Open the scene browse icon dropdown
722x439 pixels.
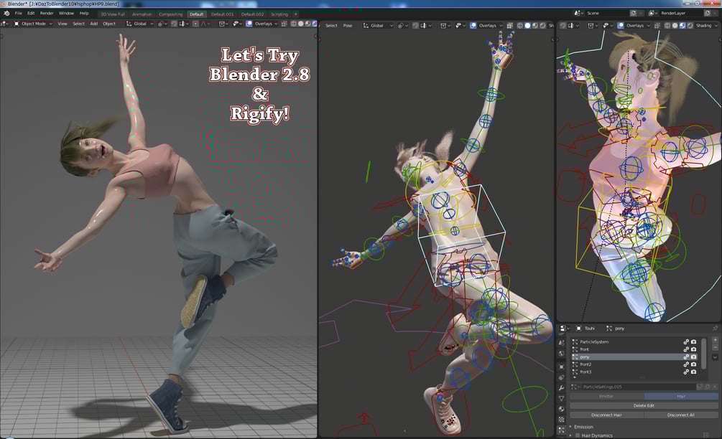click(x=578, y=14)
